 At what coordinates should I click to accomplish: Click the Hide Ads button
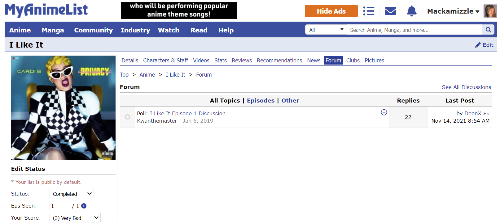click(331, 11)
